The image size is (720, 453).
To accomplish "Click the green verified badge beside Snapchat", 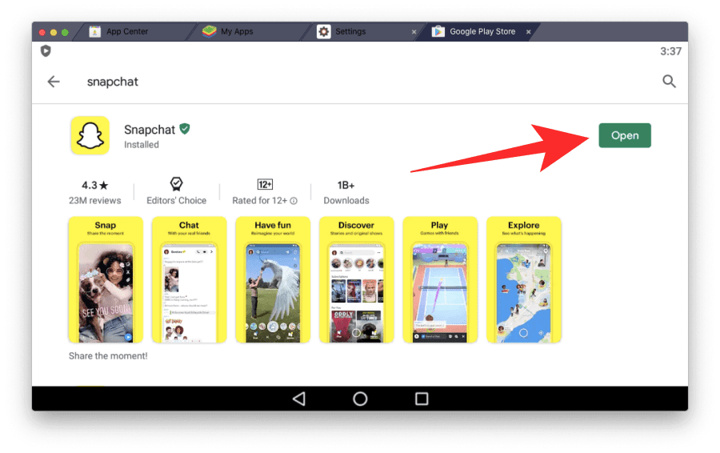I will pos(185,129).
